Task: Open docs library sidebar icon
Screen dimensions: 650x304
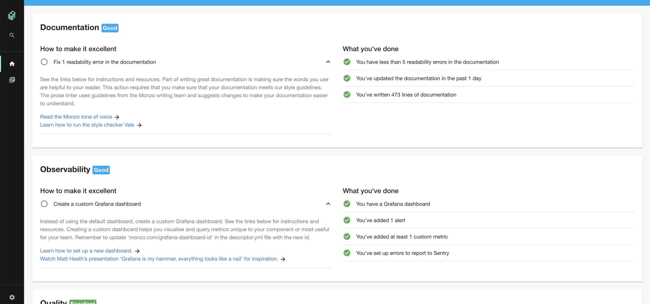Action: click(x=12, y=80)
